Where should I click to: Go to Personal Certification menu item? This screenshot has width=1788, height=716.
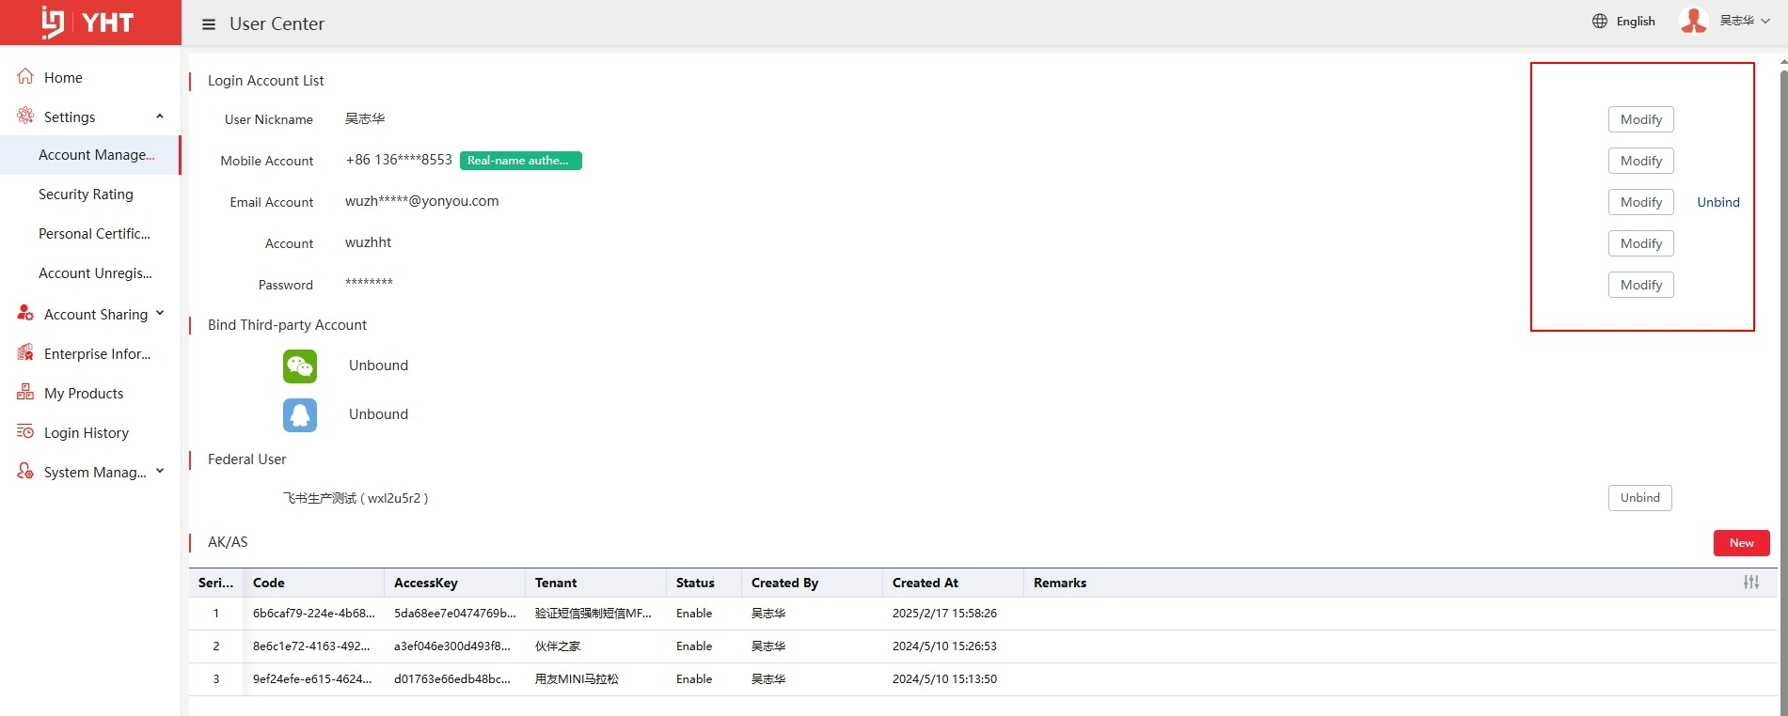tap(94, 234)
